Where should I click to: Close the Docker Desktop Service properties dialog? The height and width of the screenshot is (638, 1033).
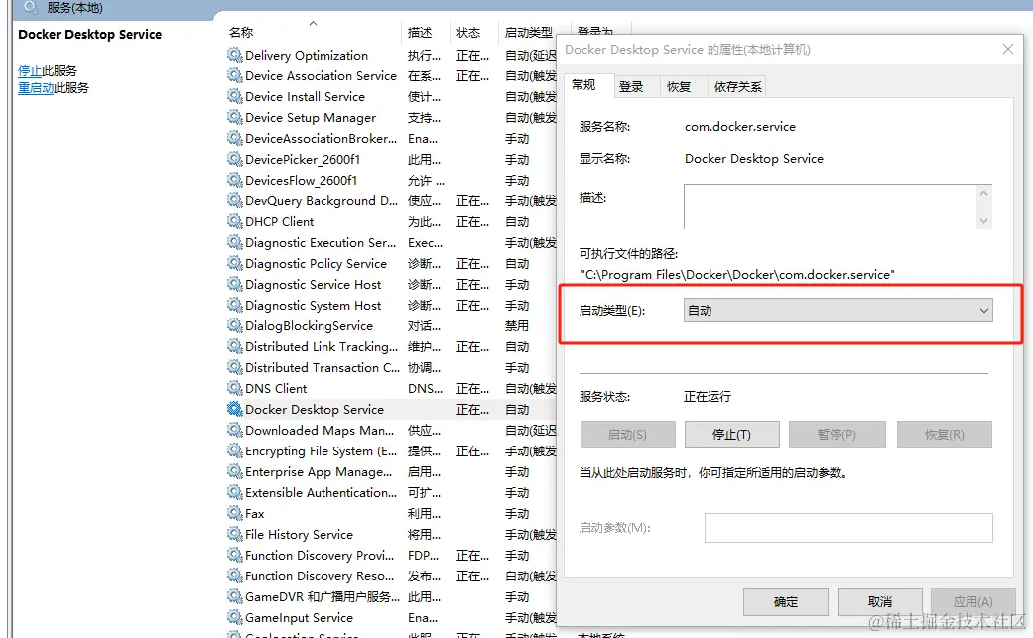click(x=1008, y=49)
